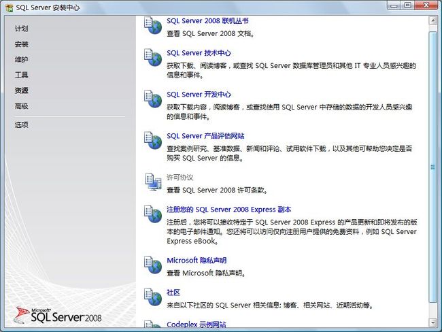The image size is (442, 332).
Task: Click the globe icon beside SQL Server 2008 联机丛书
Action: pyautogui.click(x=153, y=25)
